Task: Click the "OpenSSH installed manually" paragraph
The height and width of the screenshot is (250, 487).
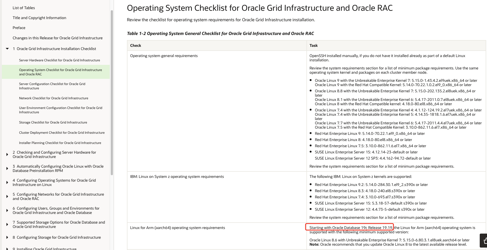Action: pos(387,58)
